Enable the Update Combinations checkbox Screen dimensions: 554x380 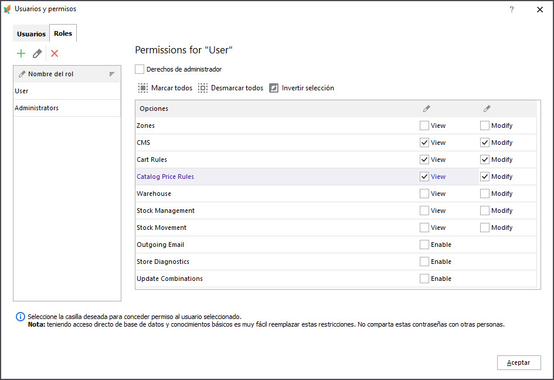click(x=424, y=279)
